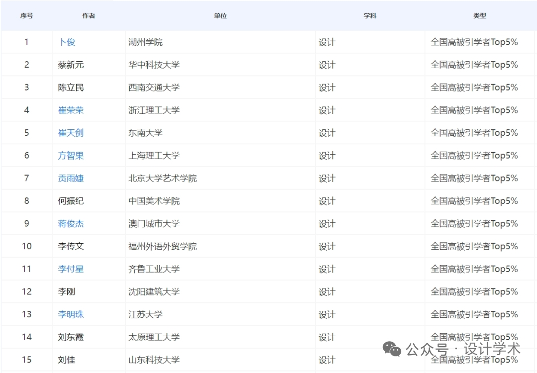Select the 澳门城市大学 unit cell

click(154, 224)
